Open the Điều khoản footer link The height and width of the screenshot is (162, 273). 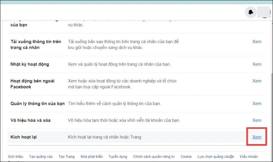coord(249,157)
